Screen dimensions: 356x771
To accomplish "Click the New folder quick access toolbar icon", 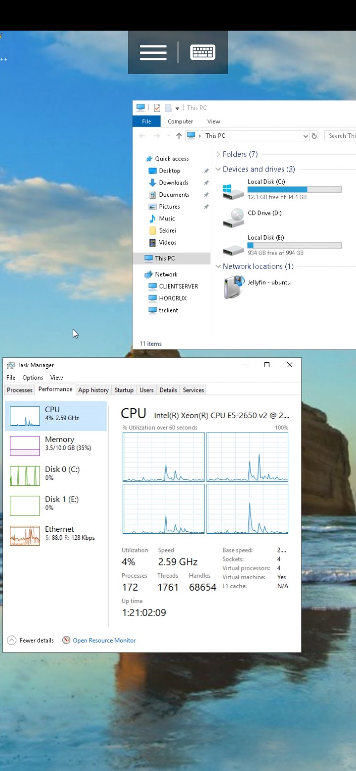I will (168, 108).
